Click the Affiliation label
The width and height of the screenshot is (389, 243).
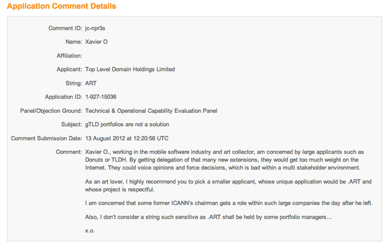69,55
